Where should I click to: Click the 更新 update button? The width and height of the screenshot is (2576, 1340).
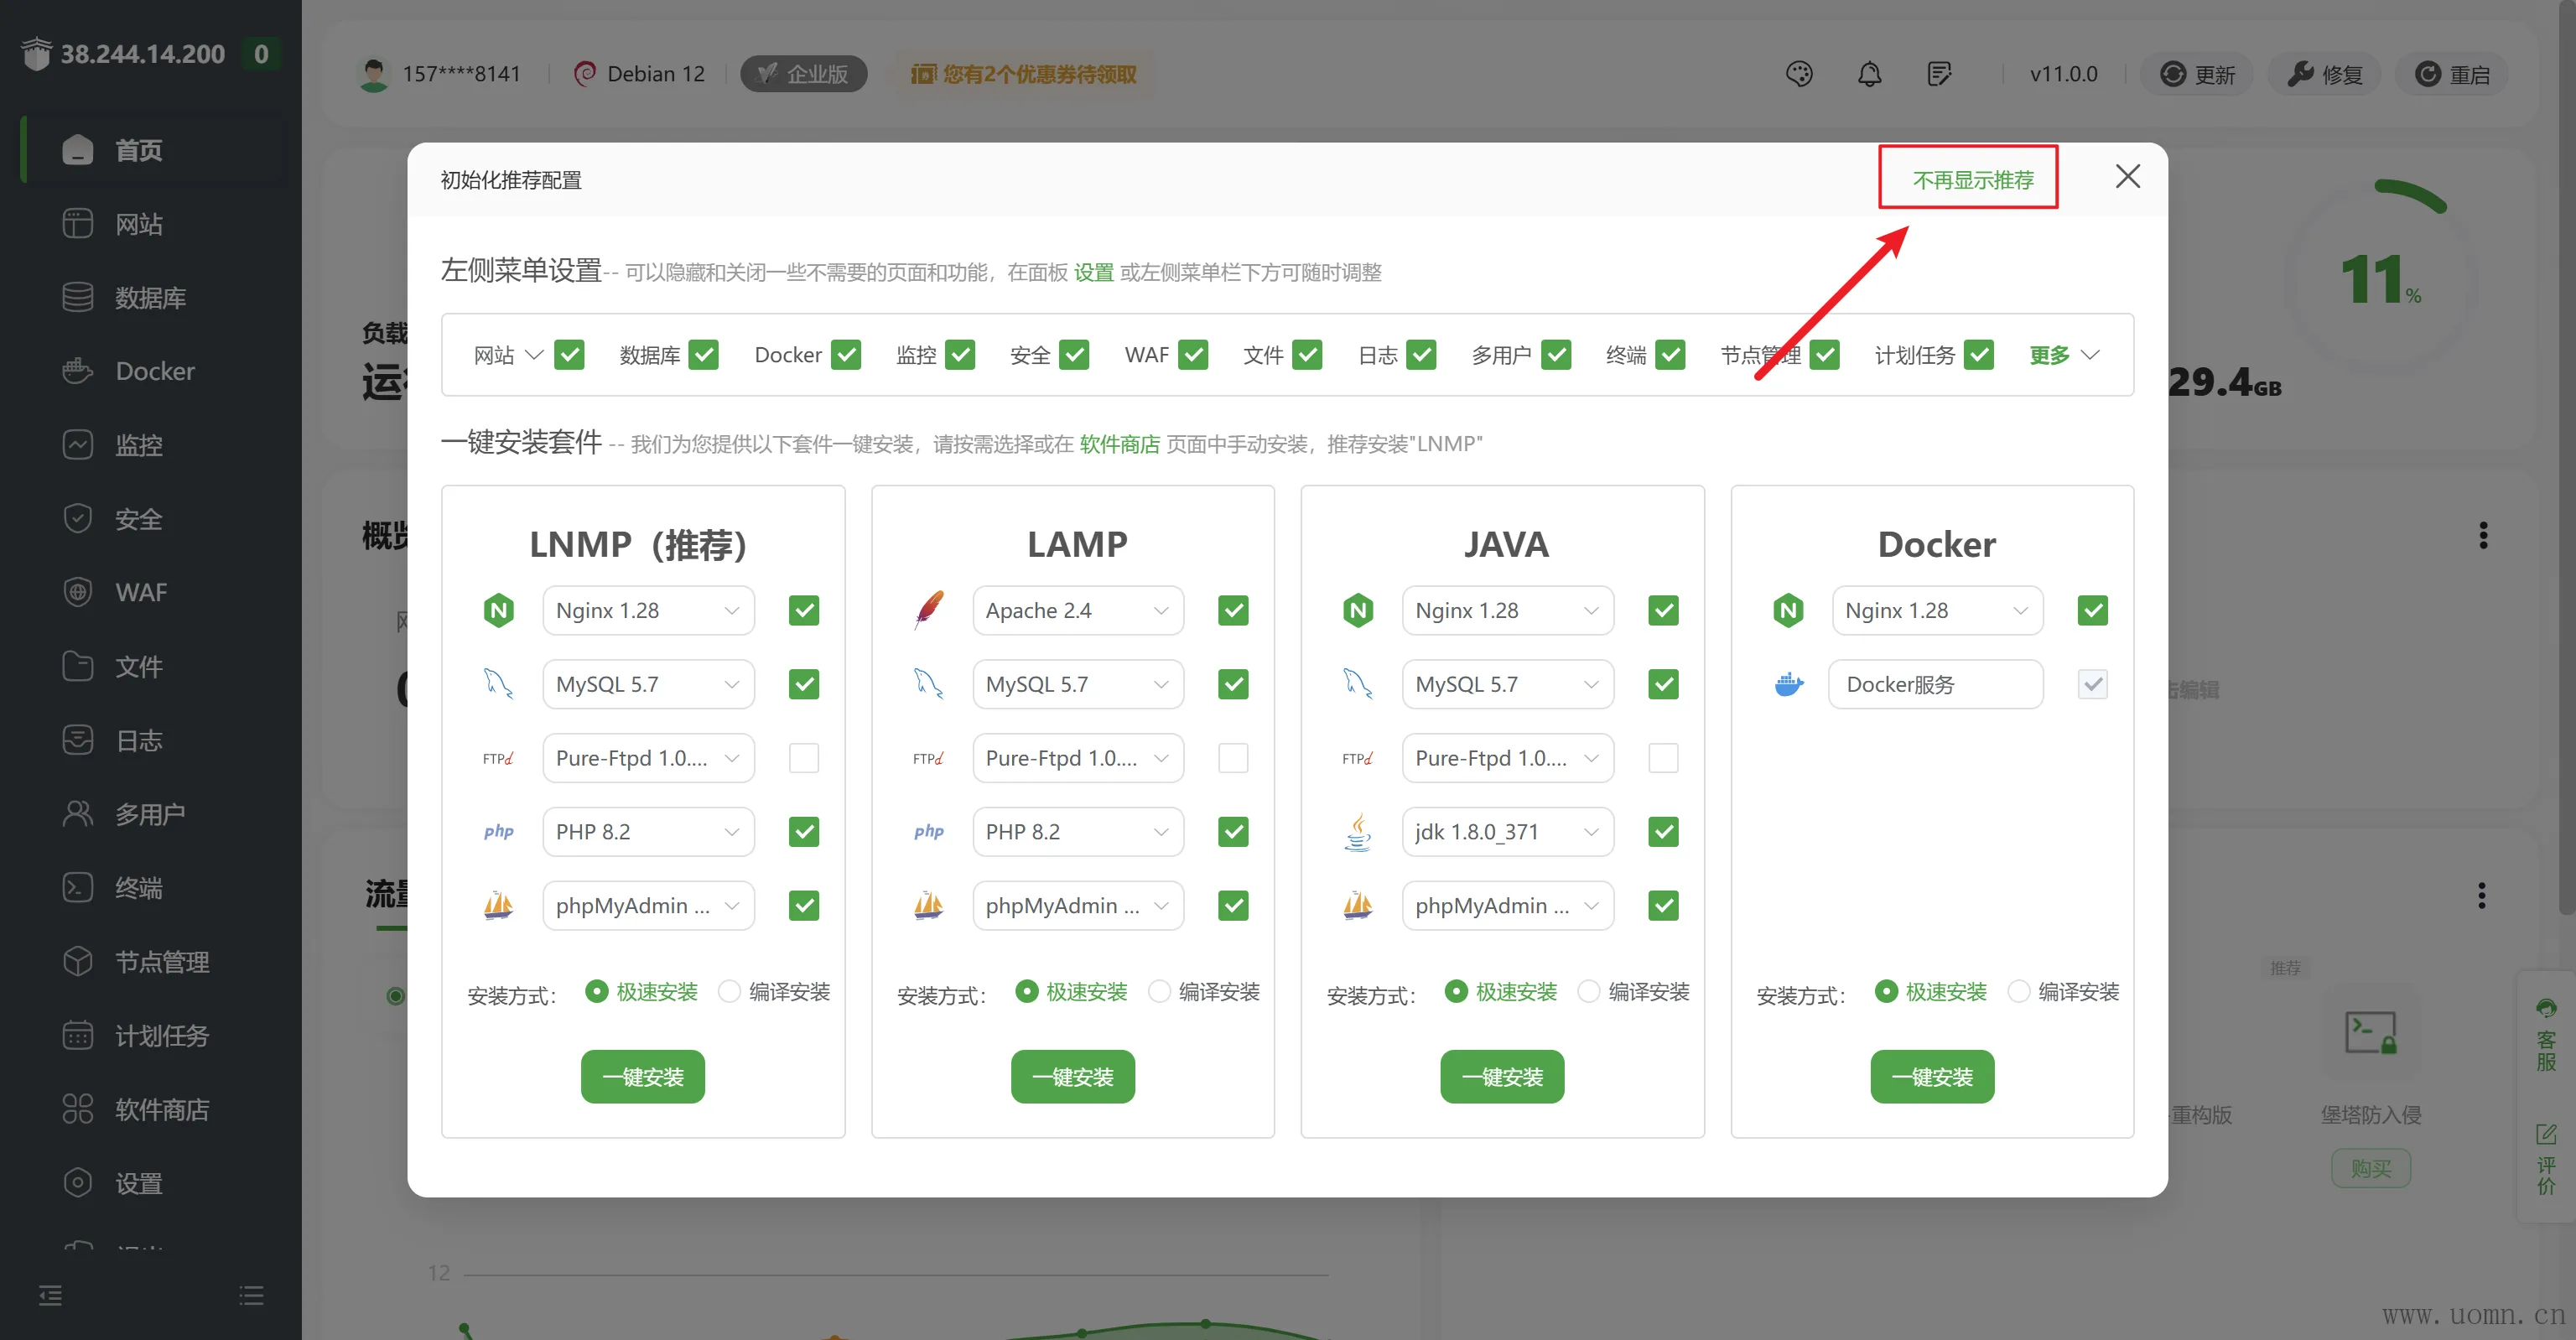click(2196, 74)
